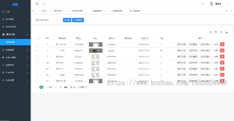The image size is (234, 121).
Task: Click the red delete button in row 1
Action: 222,44
